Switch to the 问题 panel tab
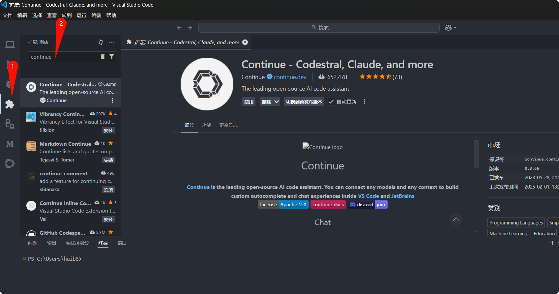 point(33,243)
